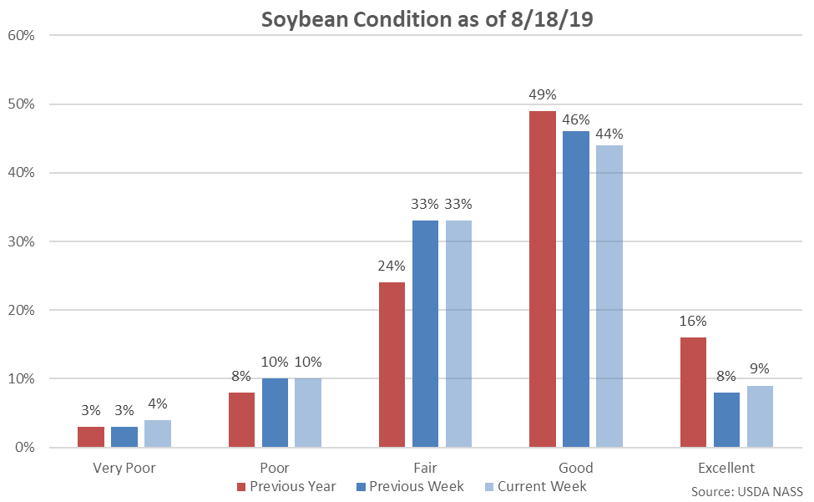Click the light blue 4% Very Poor bar

click(157, 434)
